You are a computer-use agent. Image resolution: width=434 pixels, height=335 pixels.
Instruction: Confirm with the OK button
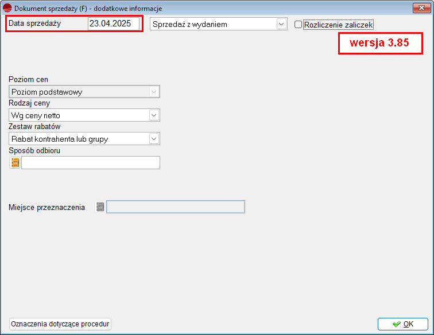tap(402, 324)
